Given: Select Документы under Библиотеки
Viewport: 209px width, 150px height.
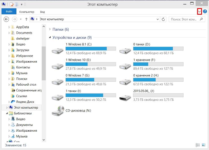Looking at the screenshot, I should tap(24, 125).
